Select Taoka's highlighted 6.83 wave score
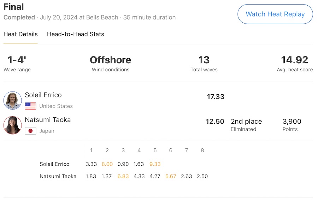318x201 pixels. click(x=123, y=176)
